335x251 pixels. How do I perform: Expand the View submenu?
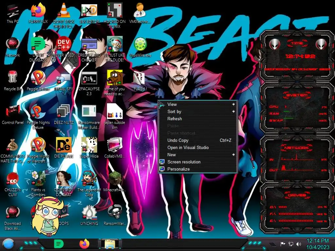(x=198, y=104)
